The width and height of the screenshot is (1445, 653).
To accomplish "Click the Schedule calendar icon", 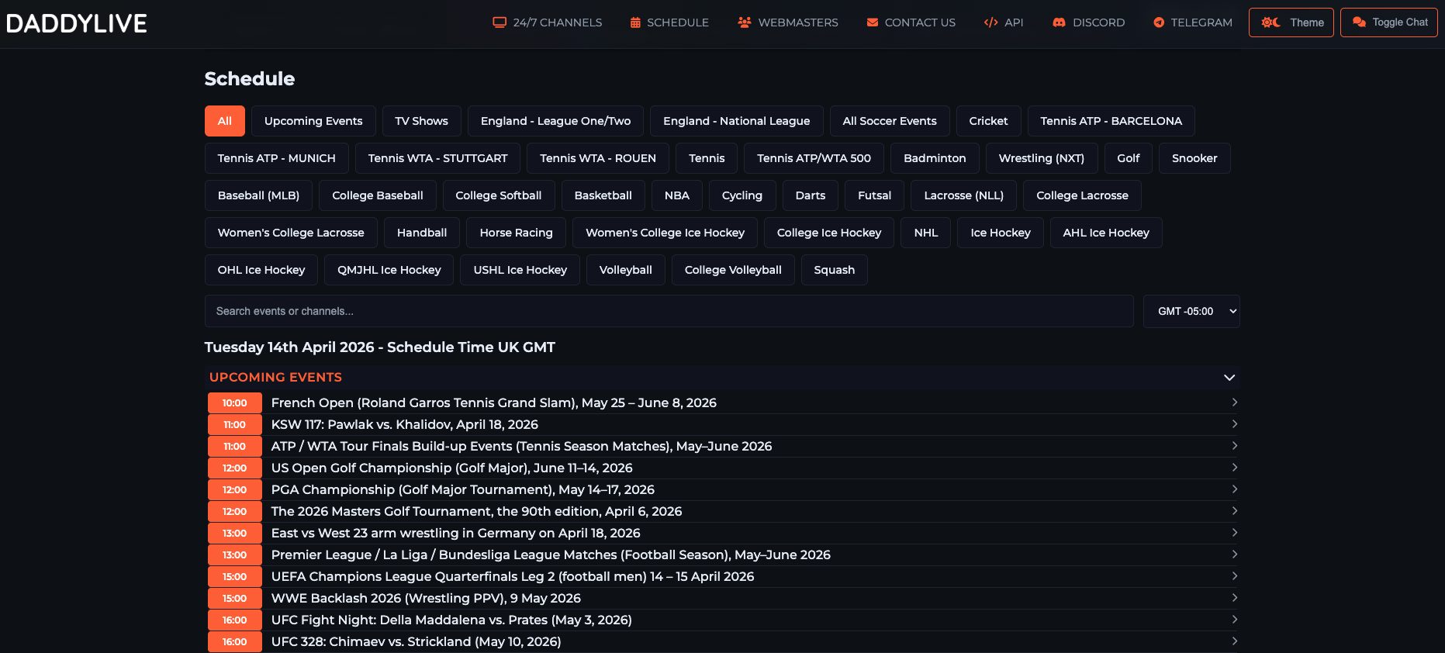I will point(635,22).
